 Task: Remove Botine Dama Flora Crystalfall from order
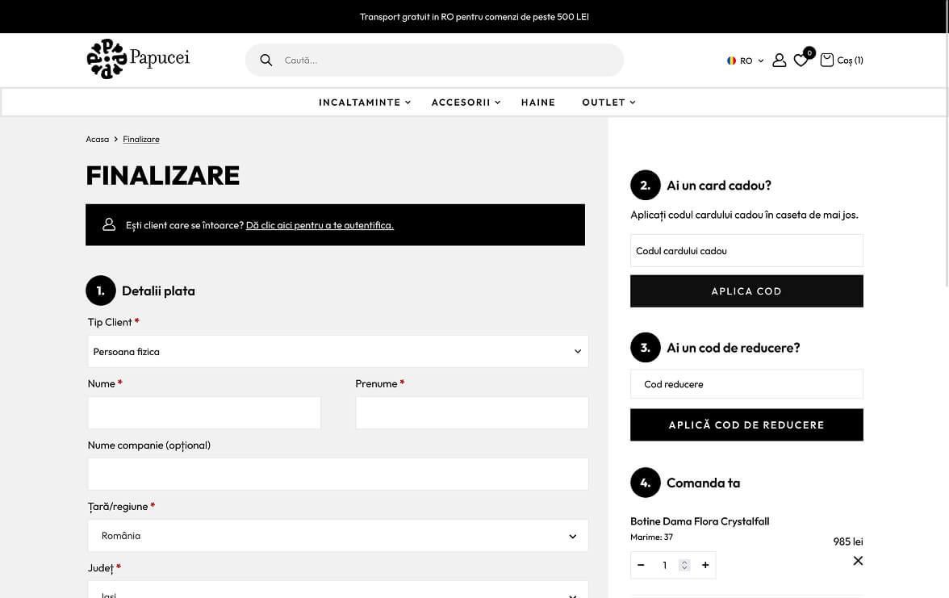[x=858, y=561]
